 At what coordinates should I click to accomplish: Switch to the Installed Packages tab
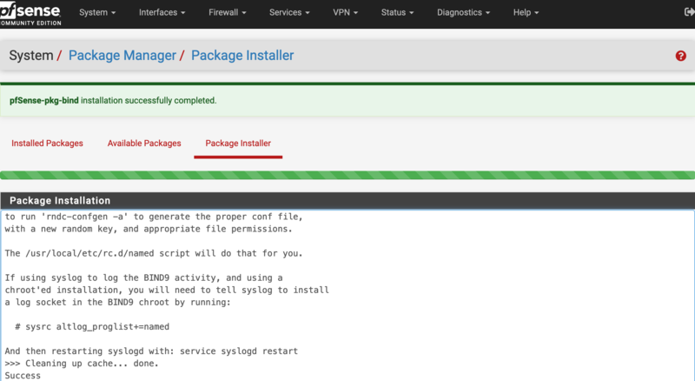pos(47,144)
